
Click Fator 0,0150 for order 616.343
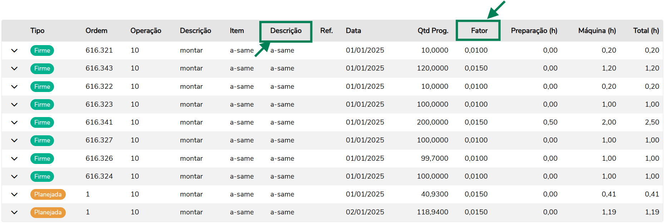[x=476, y=68]
